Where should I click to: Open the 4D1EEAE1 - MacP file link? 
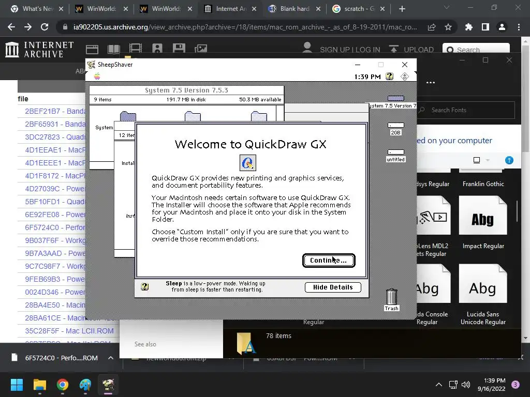(x=55, y=150)
